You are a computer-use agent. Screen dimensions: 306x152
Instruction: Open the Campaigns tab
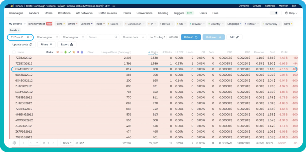pyautogui.click(x=16, y=13)
